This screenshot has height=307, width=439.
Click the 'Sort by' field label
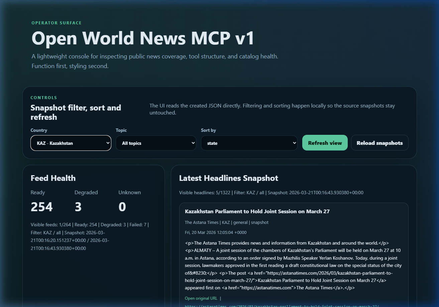pos(209,130)
